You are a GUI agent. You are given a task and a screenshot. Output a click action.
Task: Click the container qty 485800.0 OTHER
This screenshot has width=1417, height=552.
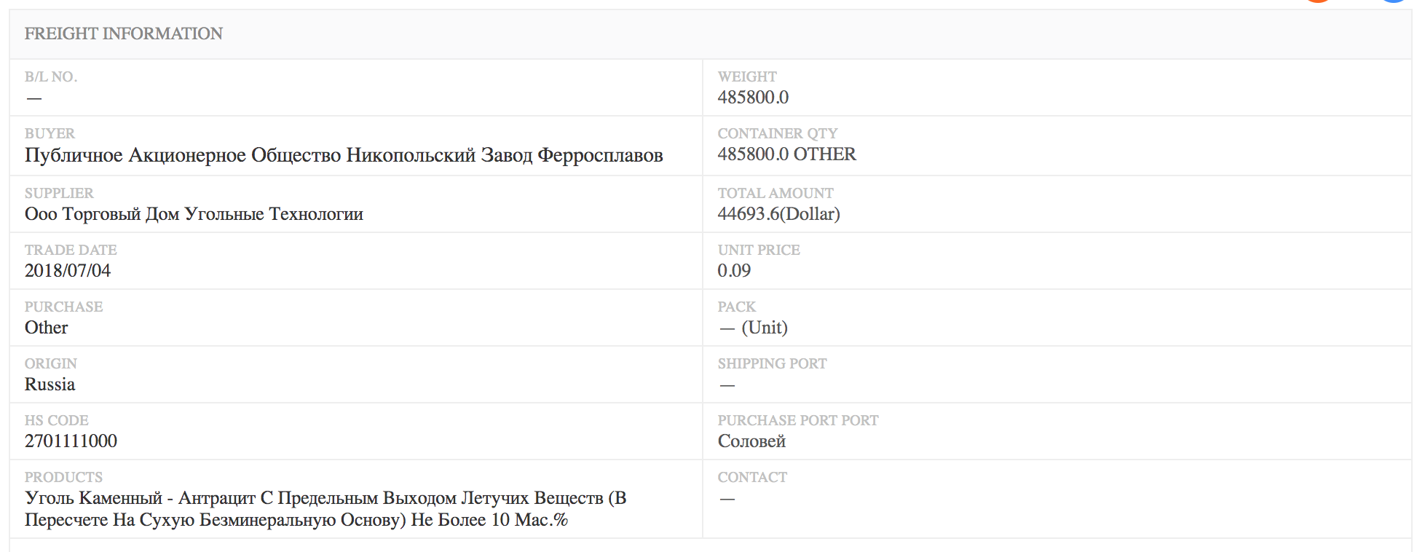(786, 154)
